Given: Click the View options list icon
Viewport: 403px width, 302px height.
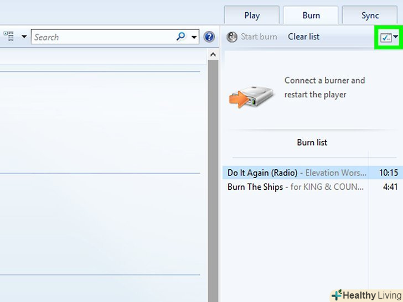Looking at the screenshot, I should click(8, 36).
